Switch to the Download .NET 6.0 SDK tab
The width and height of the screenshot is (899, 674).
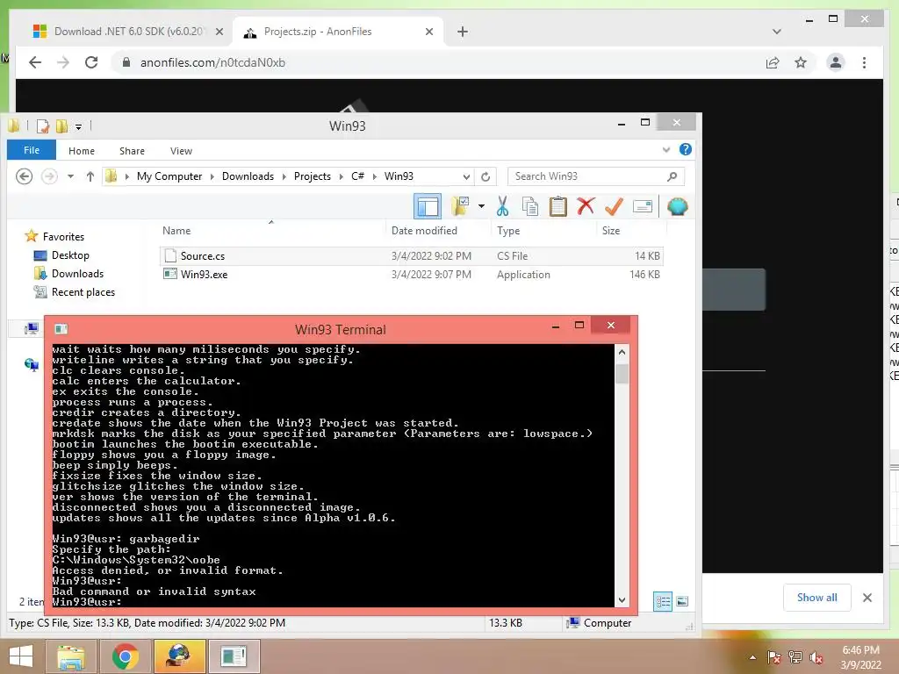click(x=128, y=32)
